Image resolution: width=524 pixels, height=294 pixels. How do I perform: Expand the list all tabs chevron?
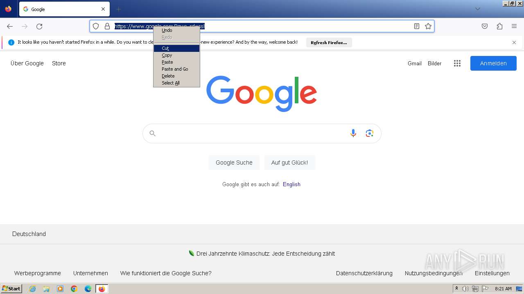(477, 9)
